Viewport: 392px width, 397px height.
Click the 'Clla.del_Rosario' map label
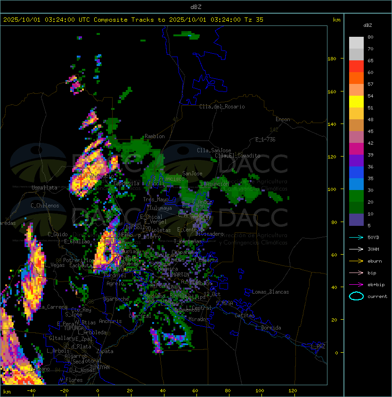click(222, 107)
